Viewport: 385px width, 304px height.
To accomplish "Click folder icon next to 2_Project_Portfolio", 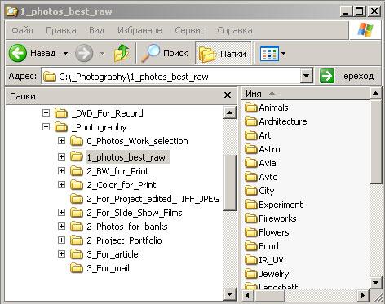I will pyautogui.click(x=77, y=240).
